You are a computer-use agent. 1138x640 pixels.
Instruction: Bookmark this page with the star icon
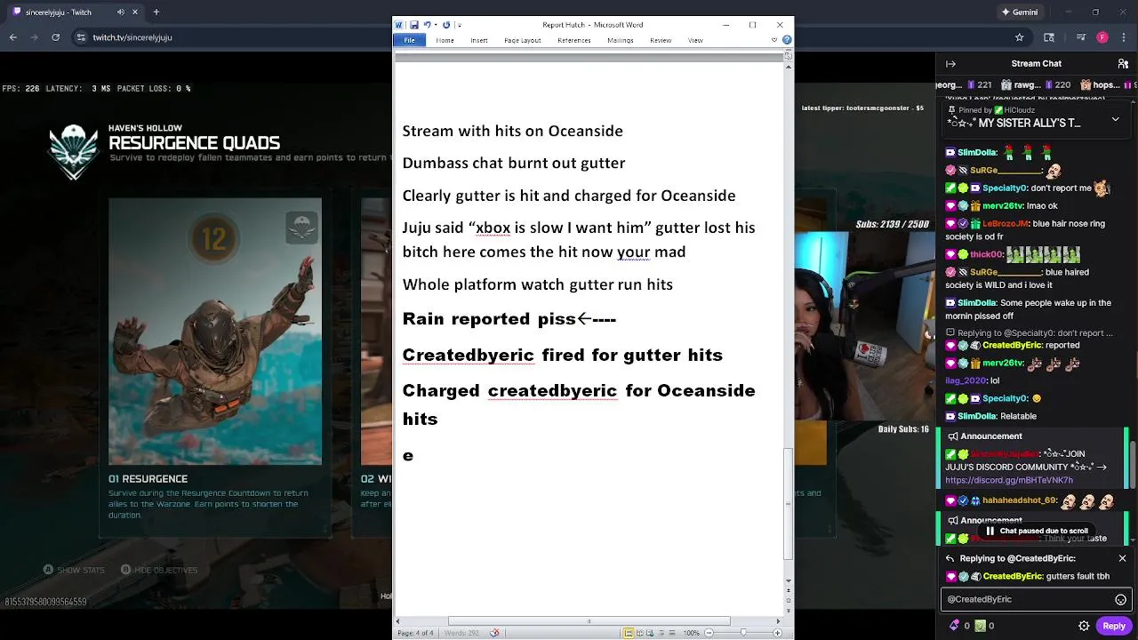(x=1020, y=37)
